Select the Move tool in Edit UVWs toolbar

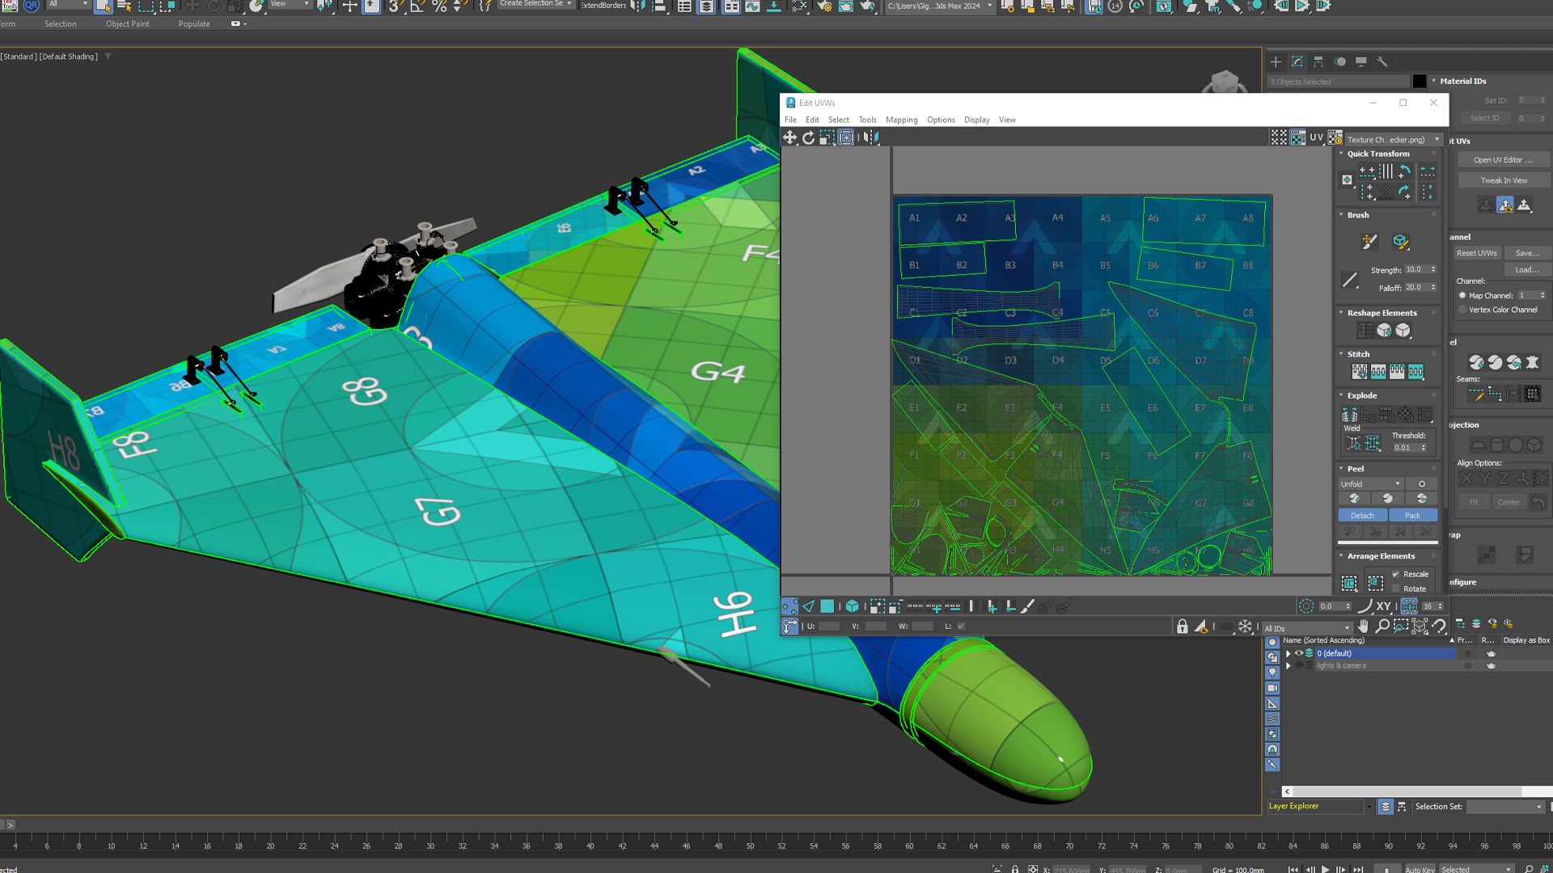pos(789,137)
